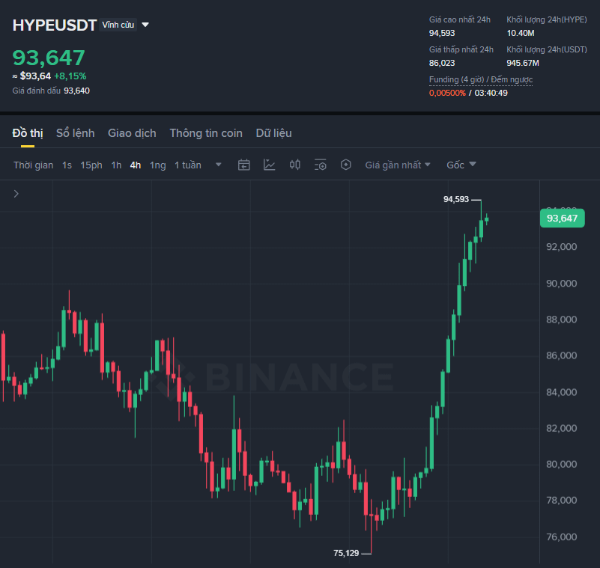Select the 15ph time interval
The image size is (600, 568).
[91, 165]
